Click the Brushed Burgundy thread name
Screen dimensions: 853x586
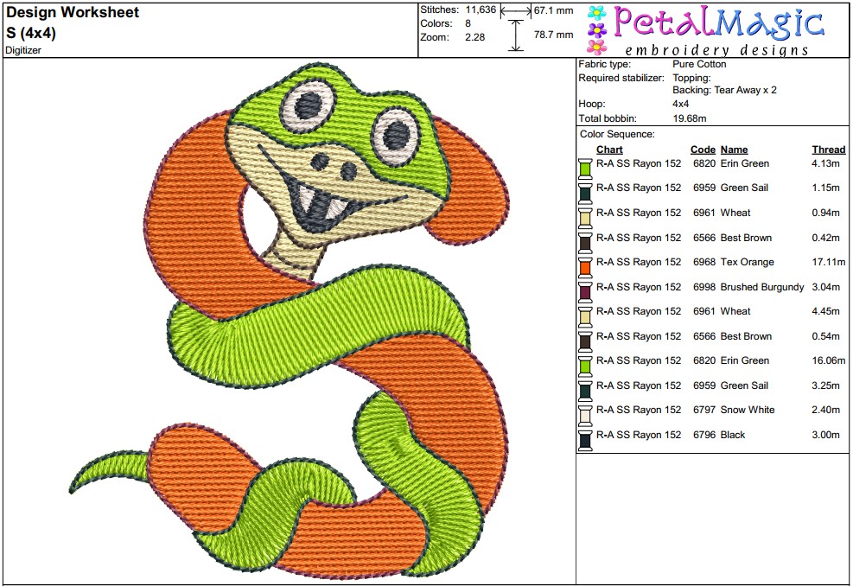761,287
